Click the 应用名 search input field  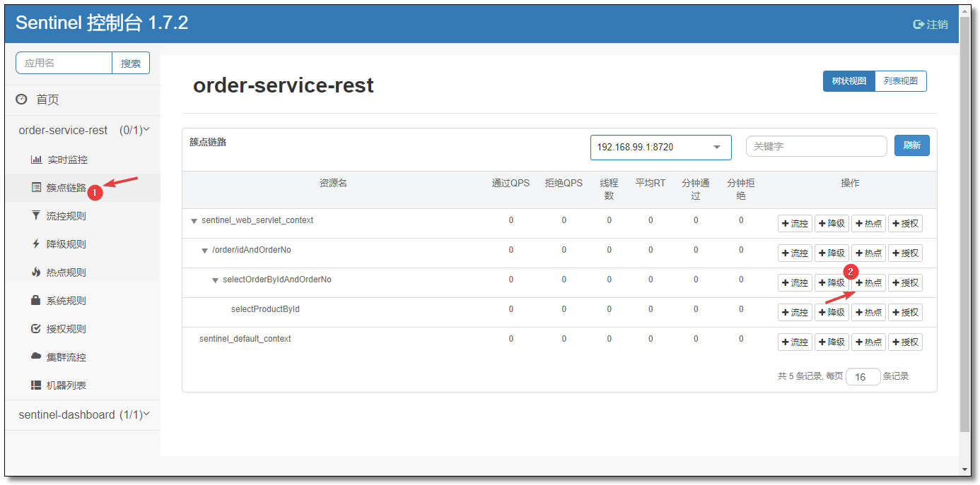coord(64,63)
